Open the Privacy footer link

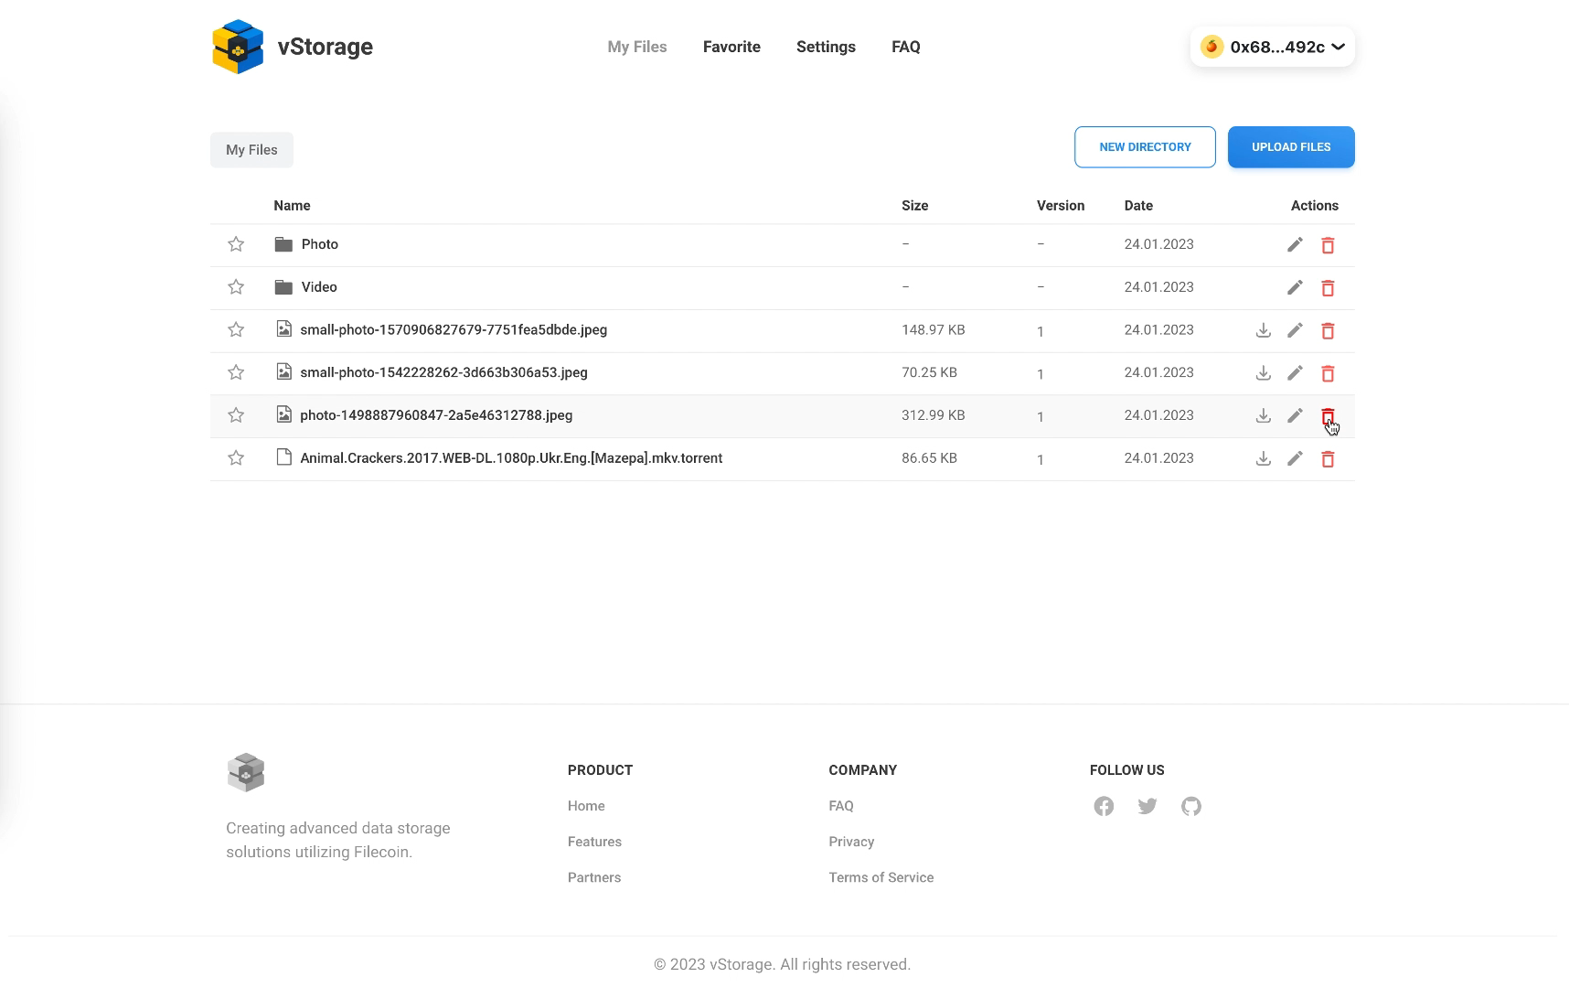point(851,842)
